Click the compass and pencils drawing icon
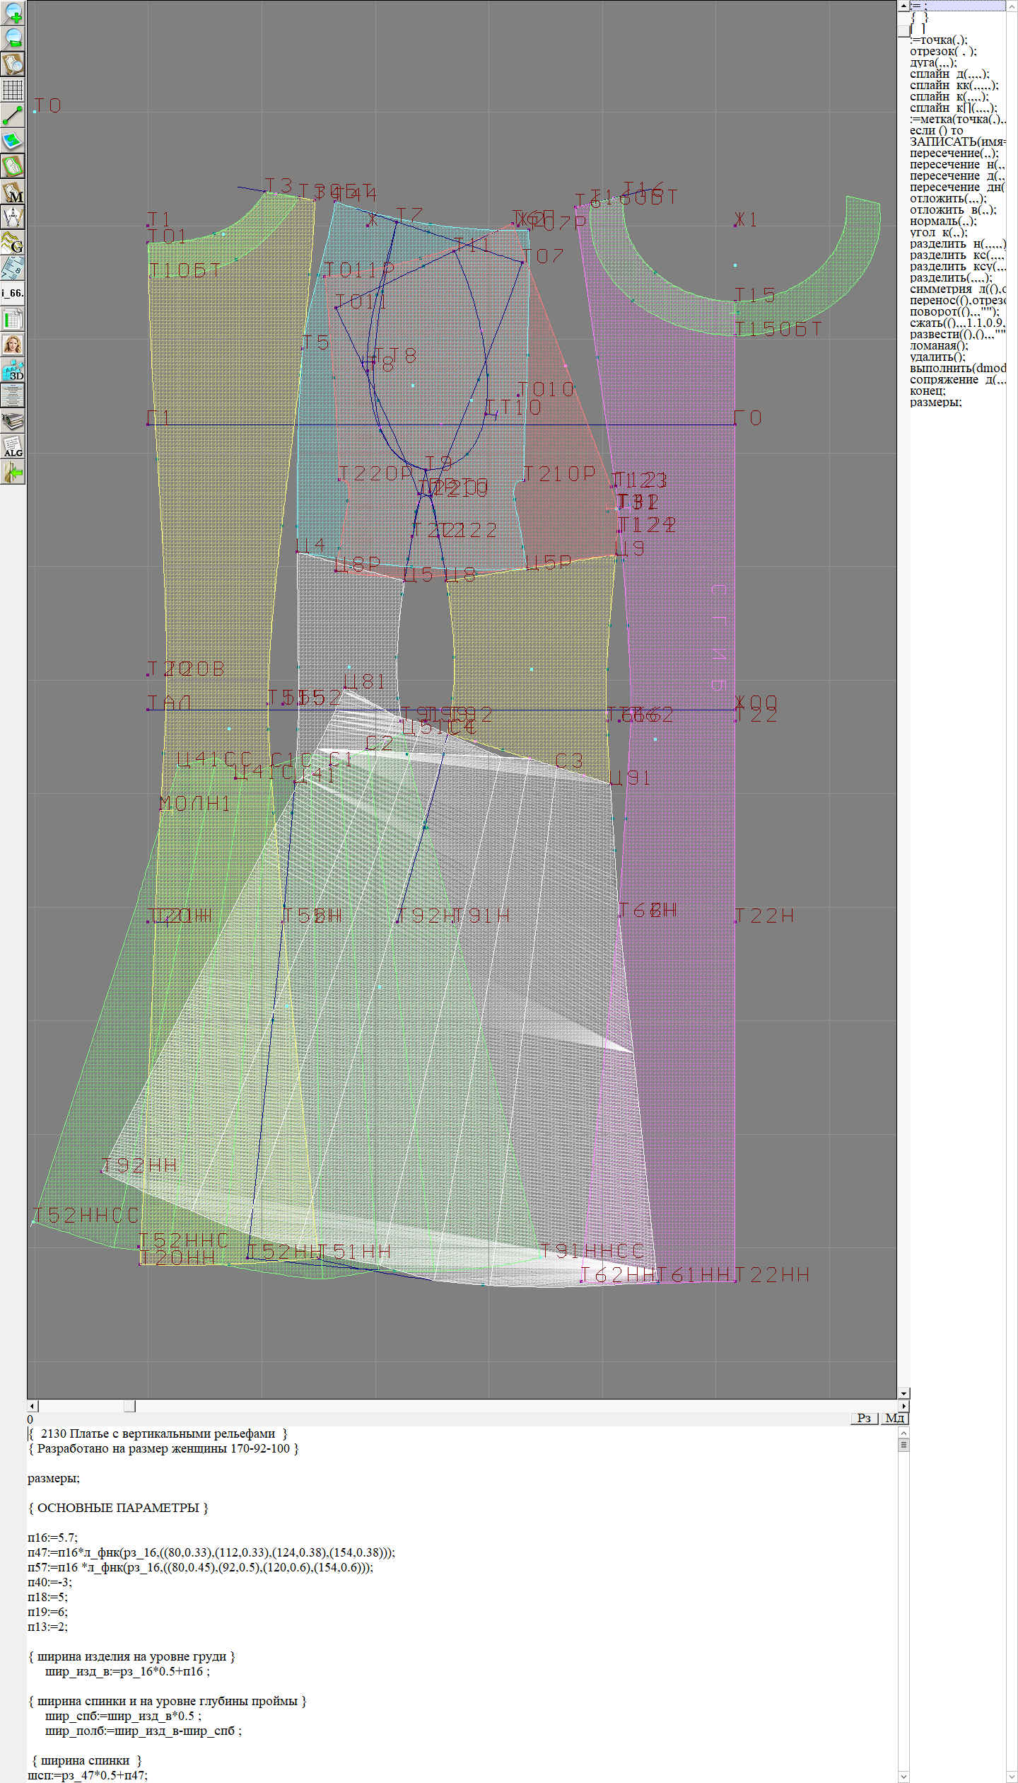 coord(13,217)
